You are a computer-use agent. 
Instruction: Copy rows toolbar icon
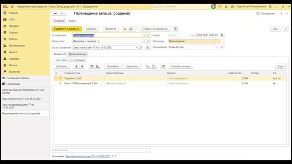(148, 67)
